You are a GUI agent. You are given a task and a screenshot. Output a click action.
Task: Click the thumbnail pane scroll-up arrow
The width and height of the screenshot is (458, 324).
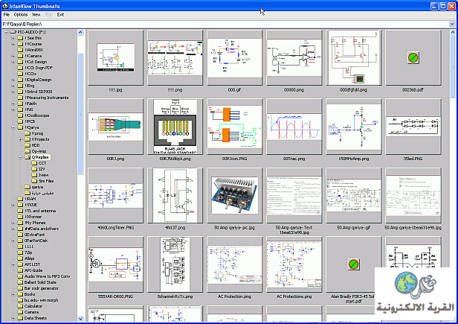[x=453, y=33]
